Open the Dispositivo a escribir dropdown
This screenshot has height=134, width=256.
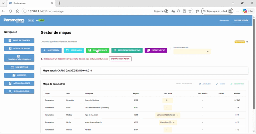[192, 52]
